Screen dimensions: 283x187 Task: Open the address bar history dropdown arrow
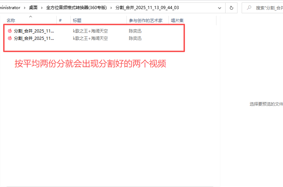click(x=220, y=8)
